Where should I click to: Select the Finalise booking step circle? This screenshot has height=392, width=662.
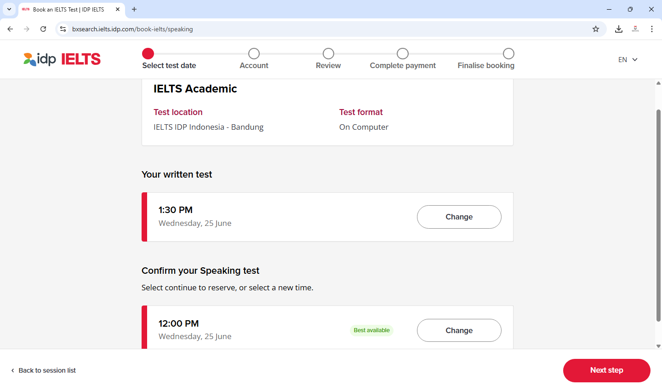[x=508, y=54]
